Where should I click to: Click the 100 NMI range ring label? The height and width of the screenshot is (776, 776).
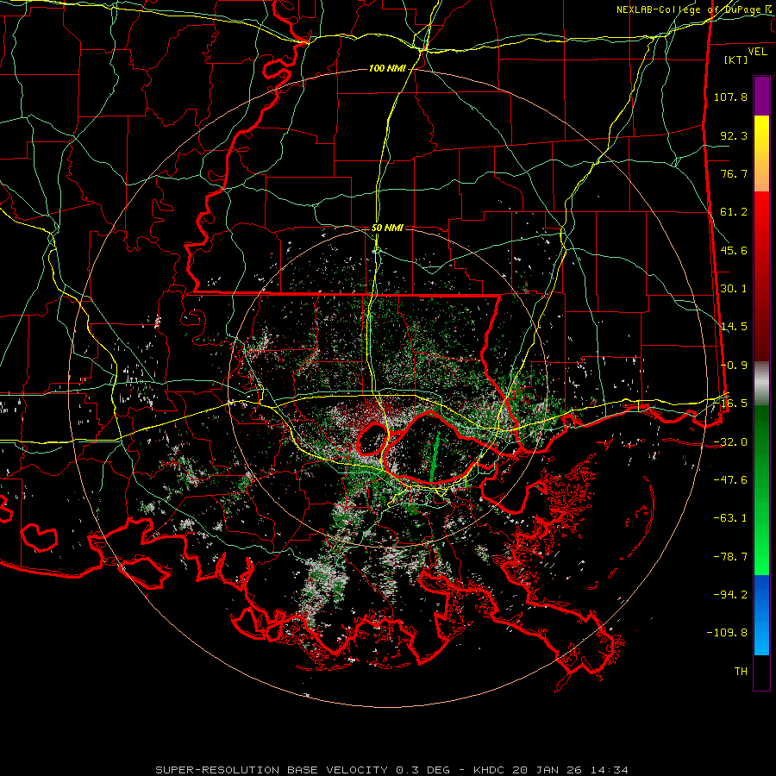coord(387,68)
